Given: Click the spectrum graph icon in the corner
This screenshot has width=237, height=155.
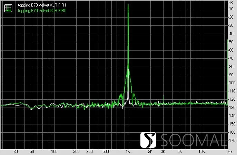Looking at the screenshot, I should 8,8.
